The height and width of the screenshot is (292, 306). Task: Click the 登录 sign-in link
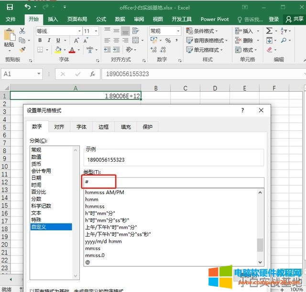click(x=273, y=19)
